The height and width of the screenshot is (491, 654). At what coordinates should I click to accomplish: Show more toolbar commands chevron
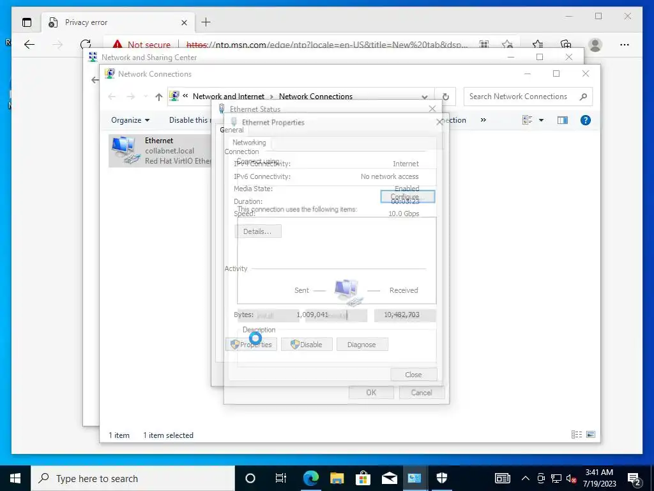pyautogui.click(x=483, y=120)
